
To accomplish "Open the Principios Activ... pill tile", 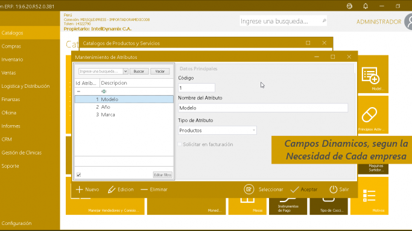I will coord(373,115).
